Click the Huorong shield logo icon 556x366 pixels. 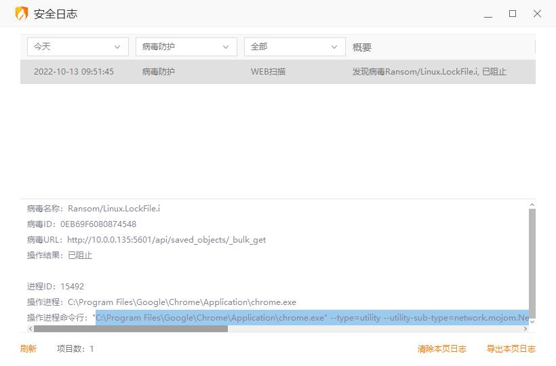(x=22, y=14)
